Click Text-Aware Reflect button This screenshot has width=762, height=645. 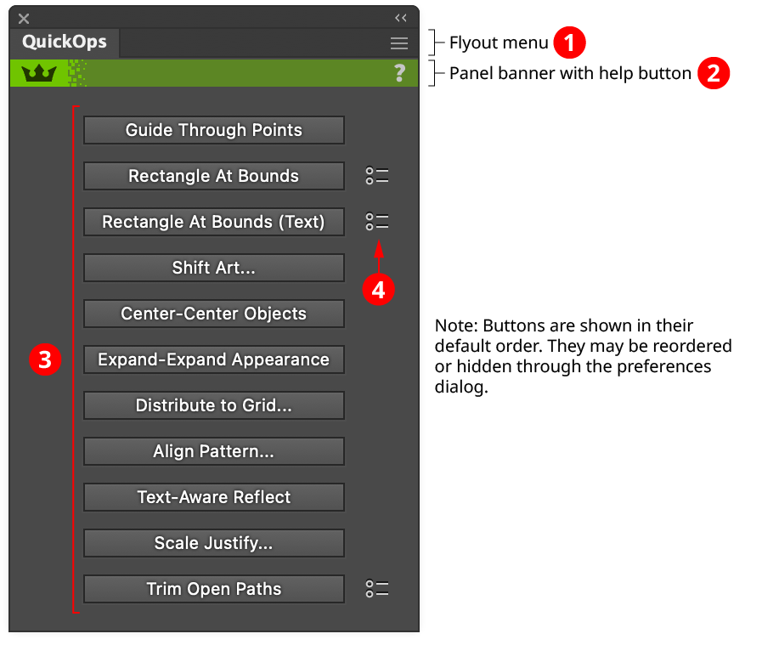coord(214,497)
